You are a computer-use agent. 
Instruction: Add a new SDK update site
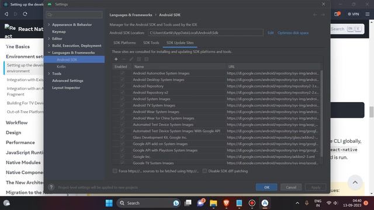(x=116, y=59)
